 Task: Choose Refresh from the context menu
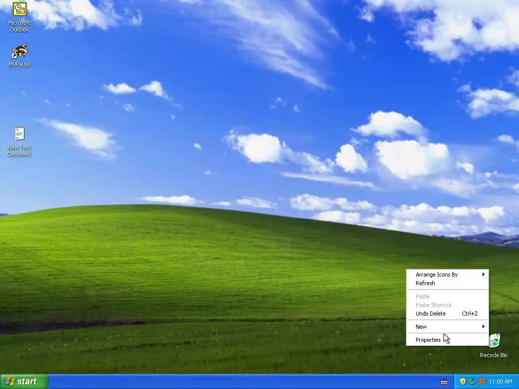pyautogui.click(x=447, y=283)
